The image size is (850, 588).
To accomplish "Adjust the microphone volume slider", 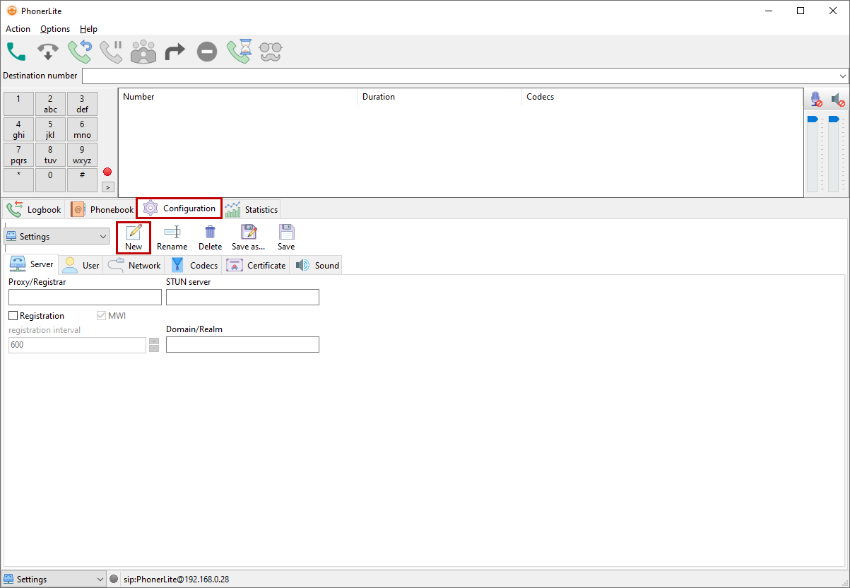I will click(x=813, y=120).
